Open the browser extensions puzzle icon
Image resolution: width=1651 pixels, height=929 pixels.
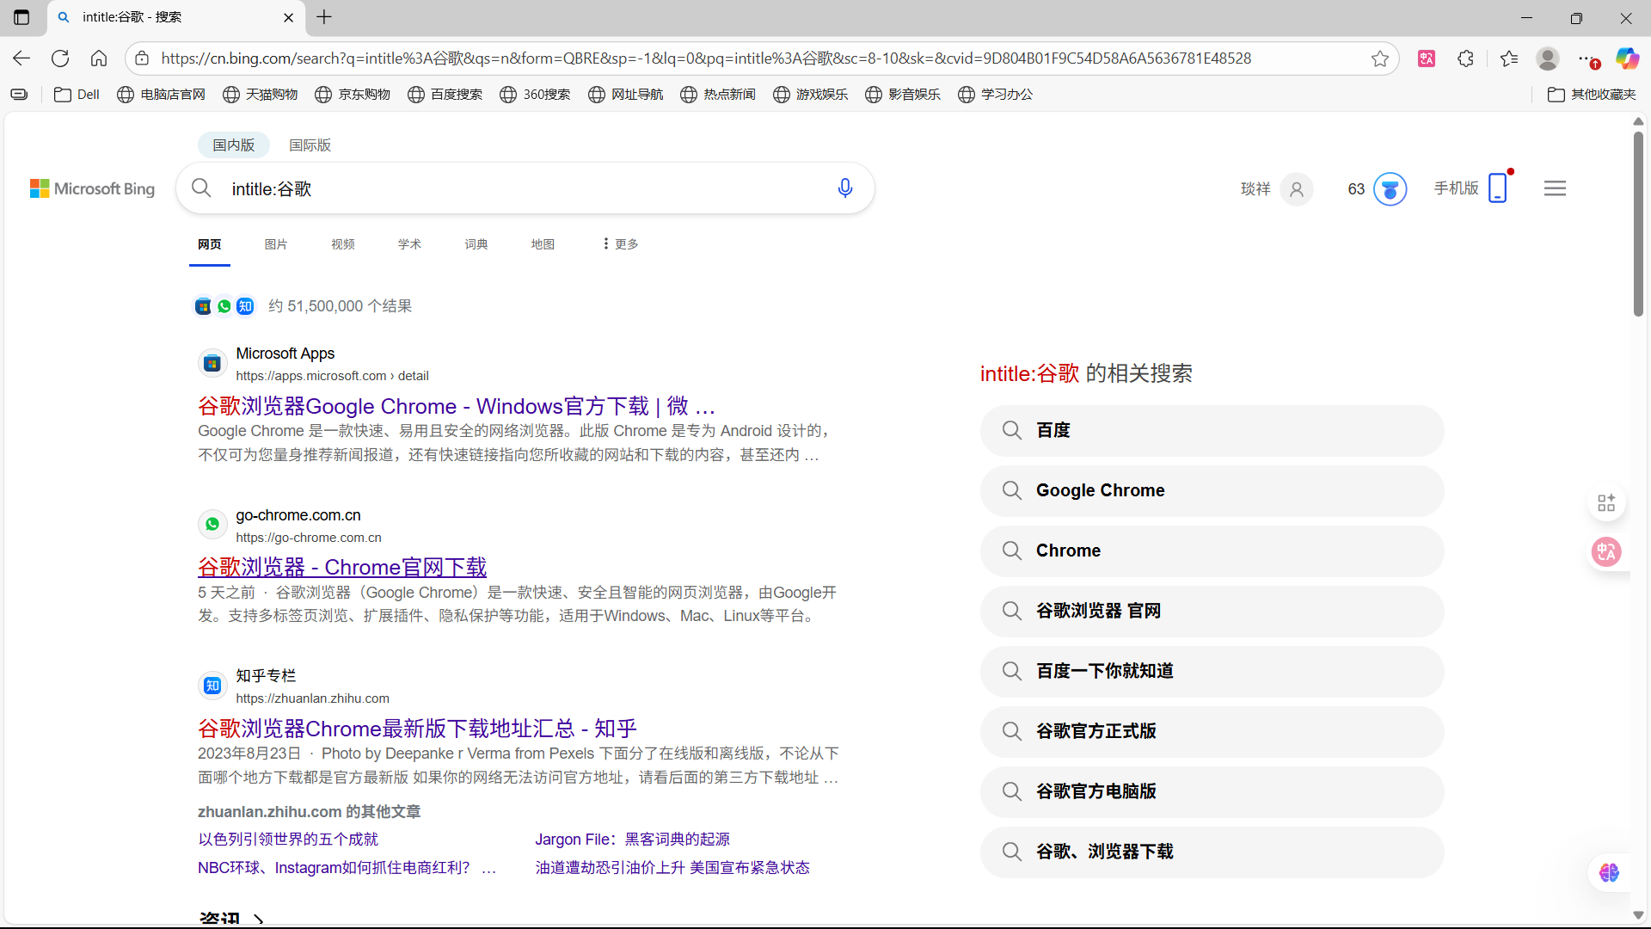(x=1466, y=58)
